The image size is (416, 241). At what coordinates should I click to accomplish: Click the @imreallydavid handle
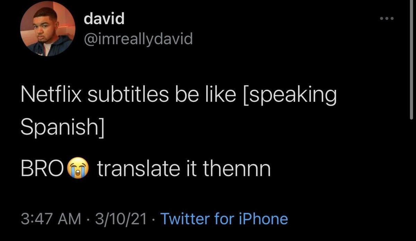[x=138, y=39]
